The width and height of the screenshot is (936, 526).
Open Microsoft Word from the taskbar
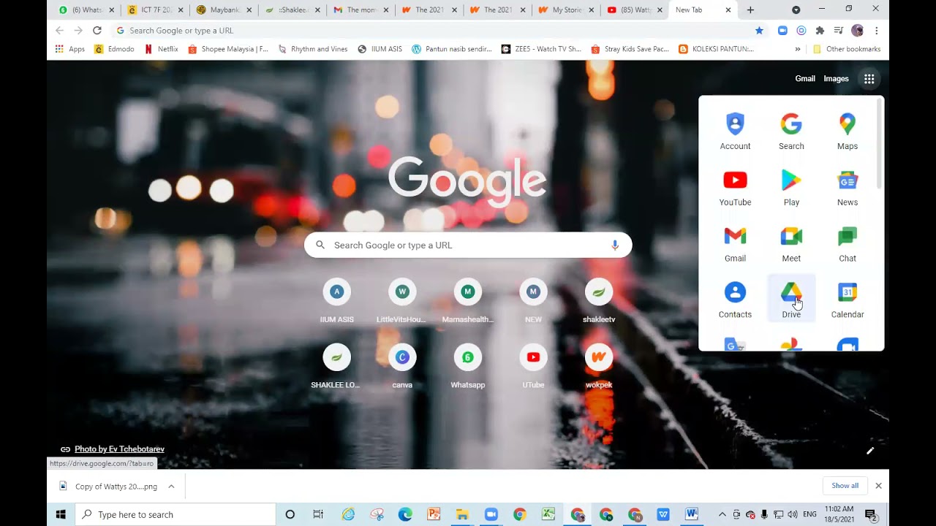tap(691, 514)
